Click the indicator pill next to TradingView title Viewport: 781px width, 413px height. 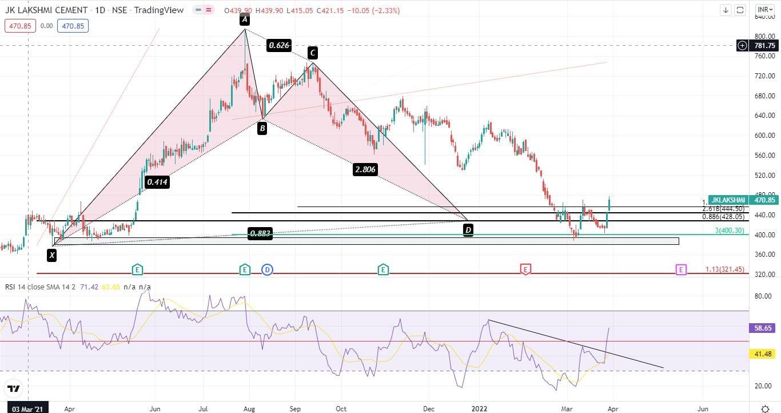(204, 10)
